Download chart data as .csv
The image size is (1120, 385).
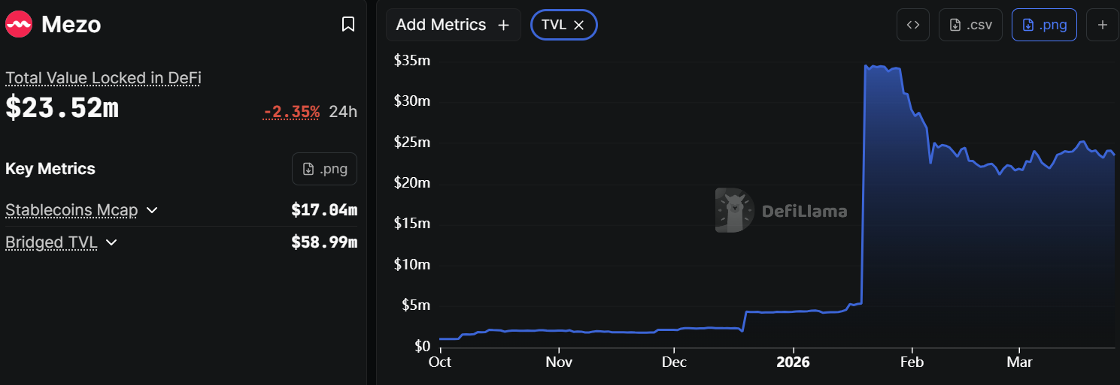[x=971, y=25]
